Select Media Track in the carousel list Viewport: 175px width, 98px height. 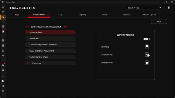tap(50, 39)
